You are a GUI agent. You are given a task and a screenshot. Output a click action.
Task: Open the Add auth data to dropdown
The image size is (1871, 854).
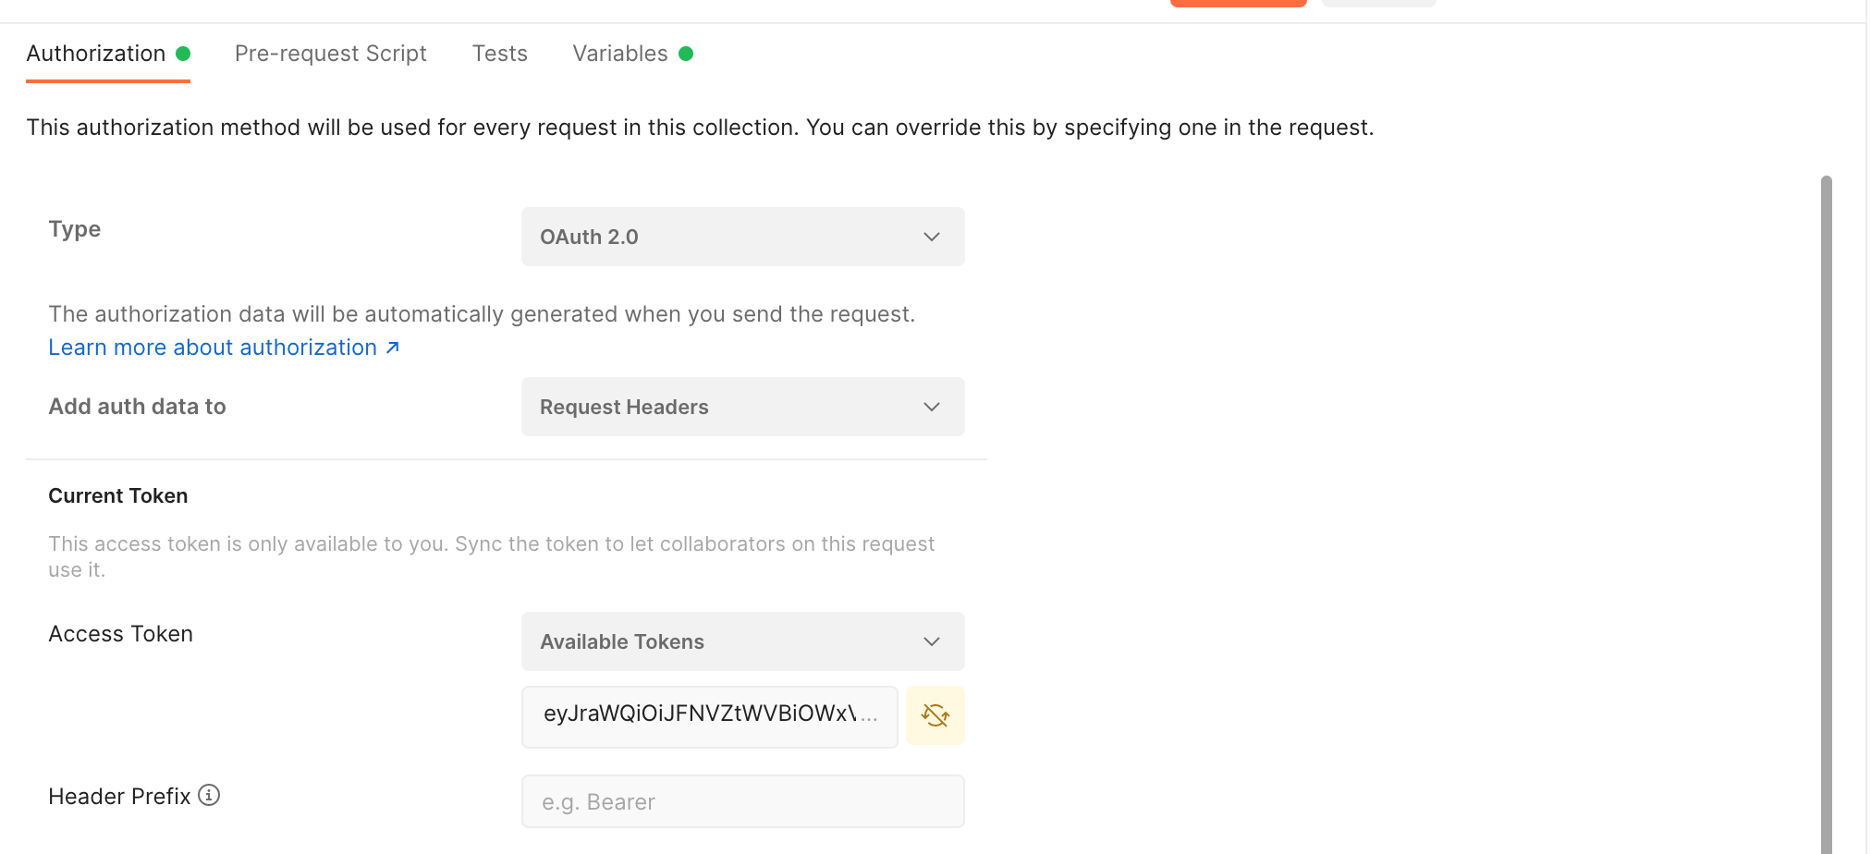click(x=742, y=407)
